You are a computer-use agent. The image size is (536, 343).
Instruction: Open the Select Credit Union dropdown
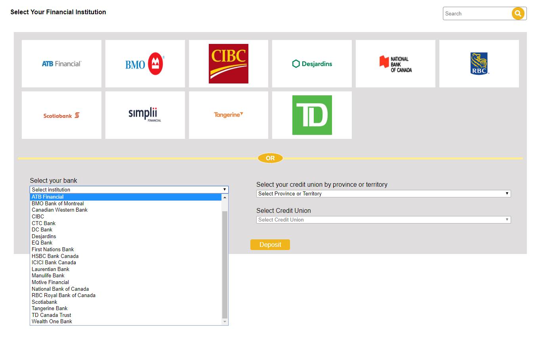(383, 220)
